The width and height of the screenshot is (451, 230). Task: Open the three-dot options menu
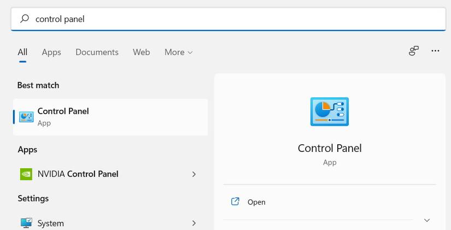click(435, 51)
